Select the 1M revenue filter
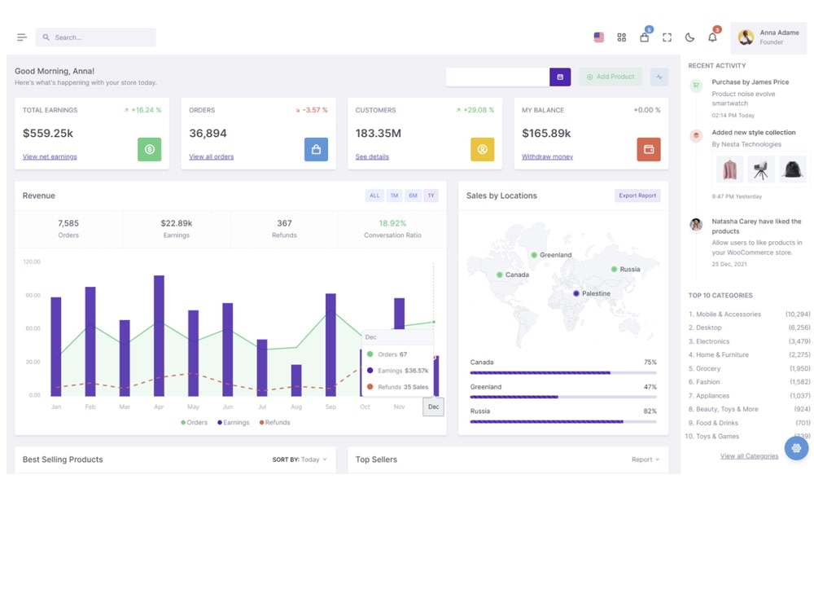This screenshot has width=814, height=611. pyautogui.click(x=392, y=196)
